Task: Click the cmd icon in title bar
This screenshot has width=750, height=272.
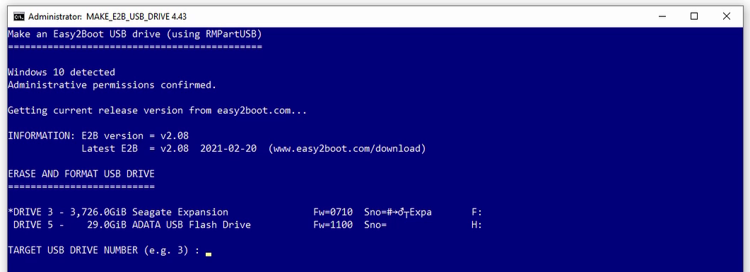Action: coord(18,17)
